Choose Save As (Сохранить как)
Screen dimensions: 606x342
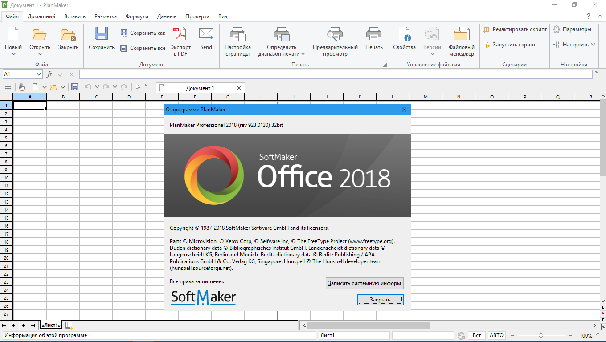point(143,33)
